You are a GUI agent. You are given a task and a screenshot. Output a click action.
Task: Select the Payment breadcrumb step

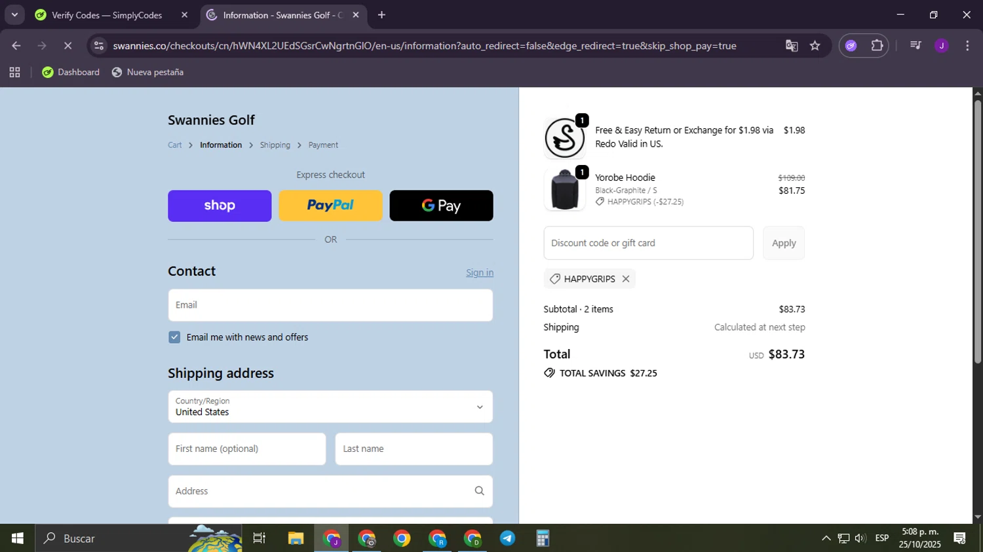pos(323,145)
